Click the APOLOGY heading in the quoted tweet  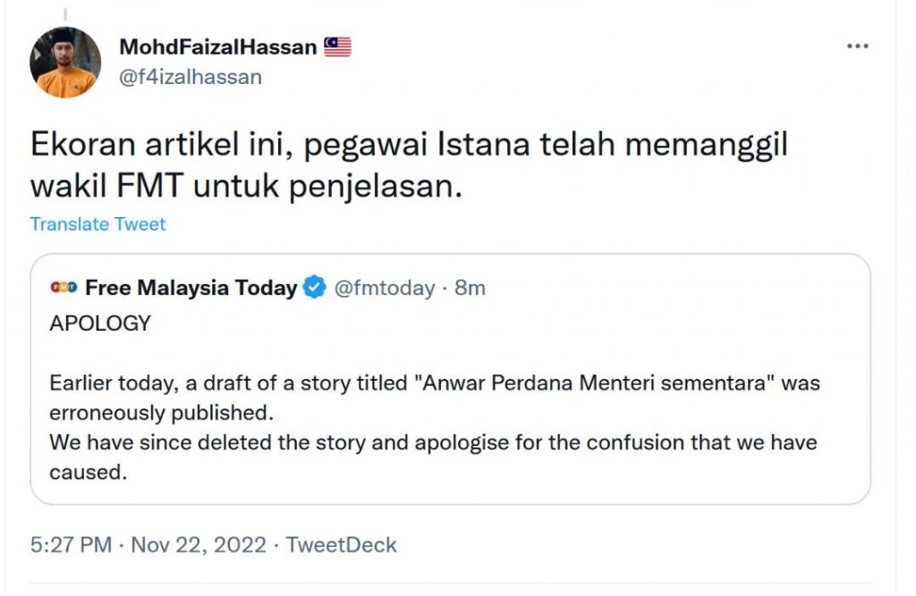tap(100, 323)
